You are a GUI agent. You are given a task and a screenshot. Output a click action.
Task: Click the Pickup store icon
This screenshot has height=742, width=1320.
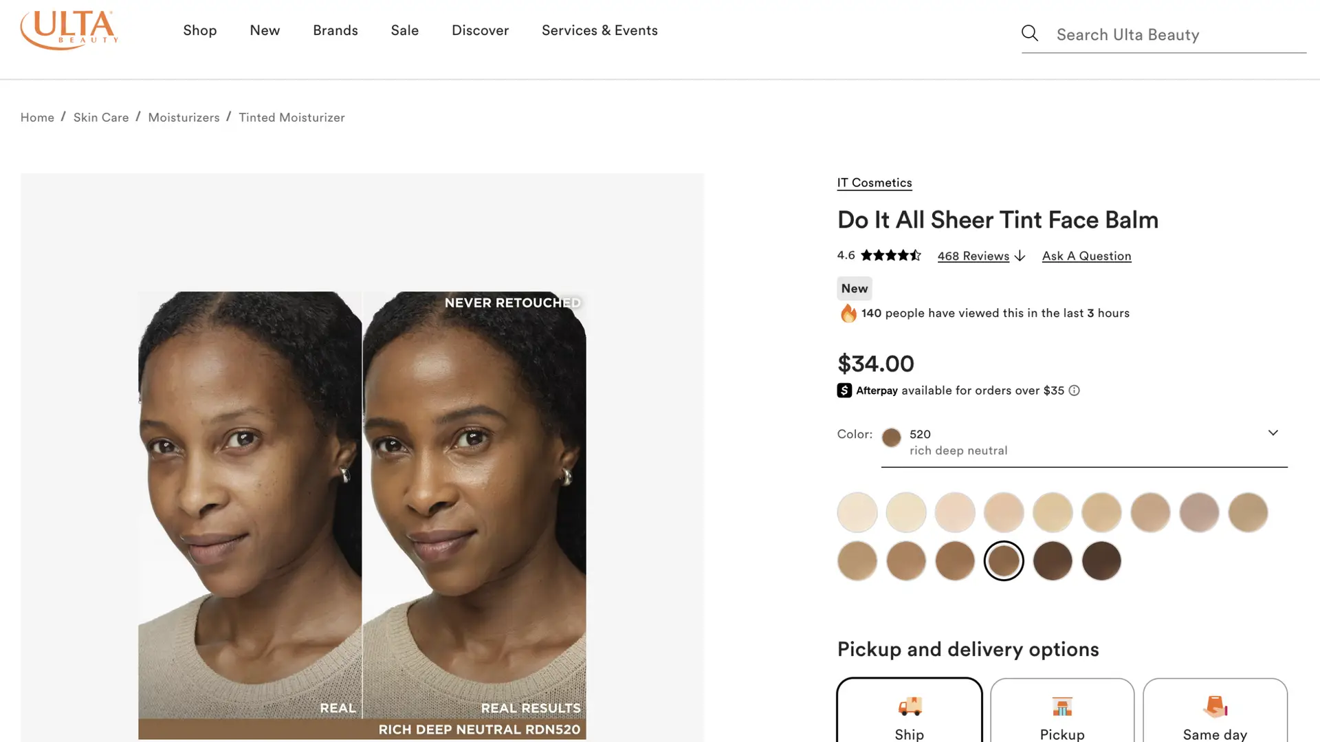click(1062, 706)
